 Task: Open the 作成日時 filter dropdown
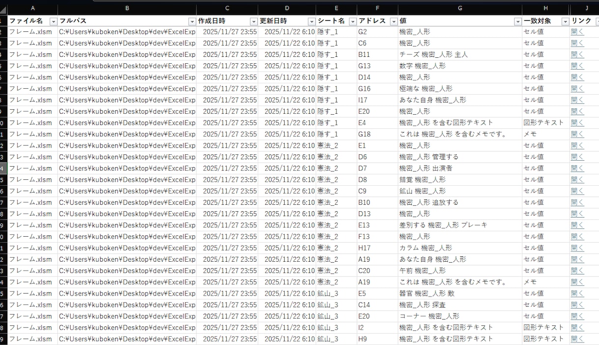254,22
